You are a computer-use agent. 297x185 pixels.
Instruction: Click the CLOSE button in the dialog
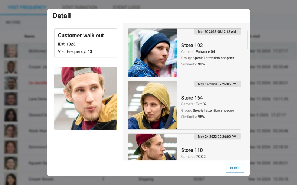(235, 168)
